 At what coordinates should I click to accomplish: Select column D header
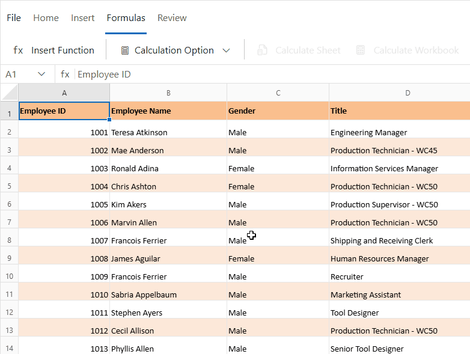[x=407, y=93]
